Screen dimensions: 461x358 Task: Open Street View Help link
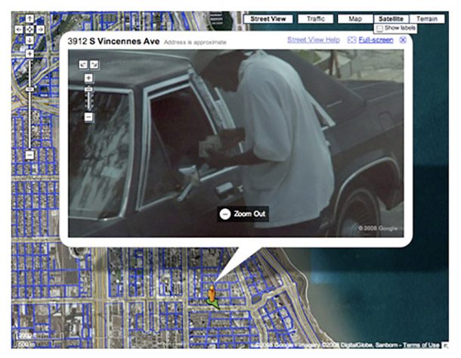click(314, 40)
